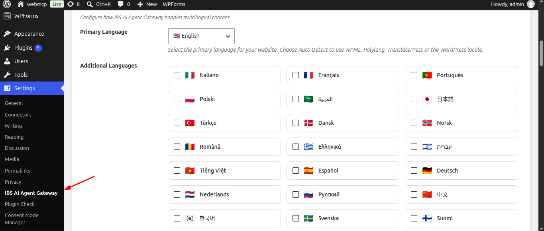Image resolution: width=544 pixels, height=231 pixels.
Task: Select the Svenska language option card
Action: (x=343, y=218)
